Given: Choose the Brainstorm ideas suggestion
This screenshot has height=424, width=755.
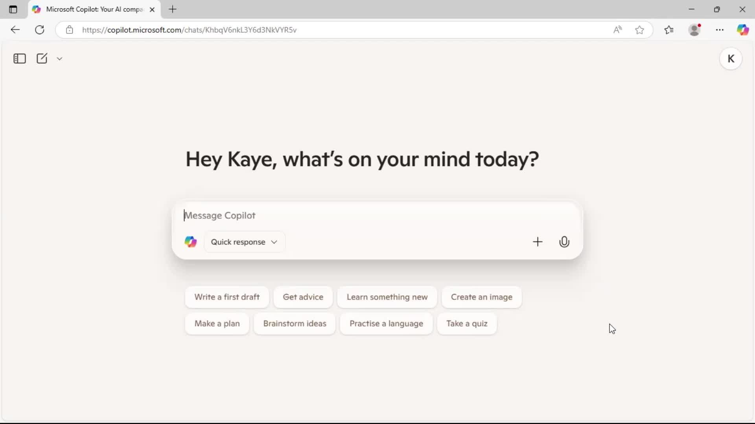Looking at the screenshot, I should pyautogui.click(x=295, y=323).
